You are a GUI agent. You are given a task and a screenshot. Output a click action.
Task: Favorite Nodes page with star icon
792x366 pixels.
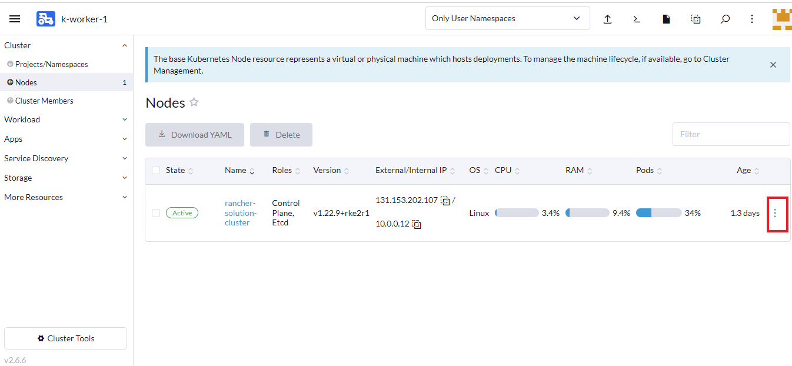tap(194, 102)
